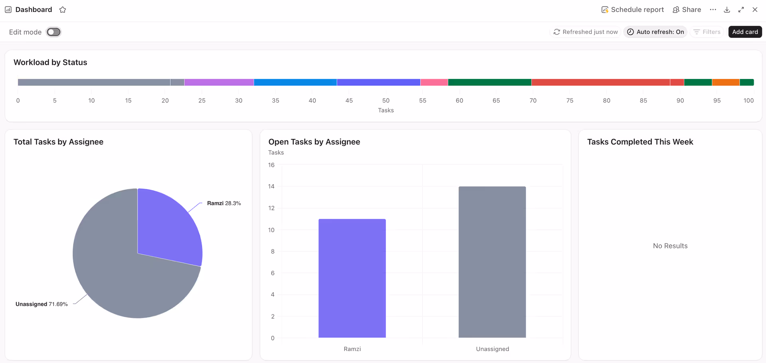Expand the dashboard to fullscreen
766x363 pixels.
741,9
